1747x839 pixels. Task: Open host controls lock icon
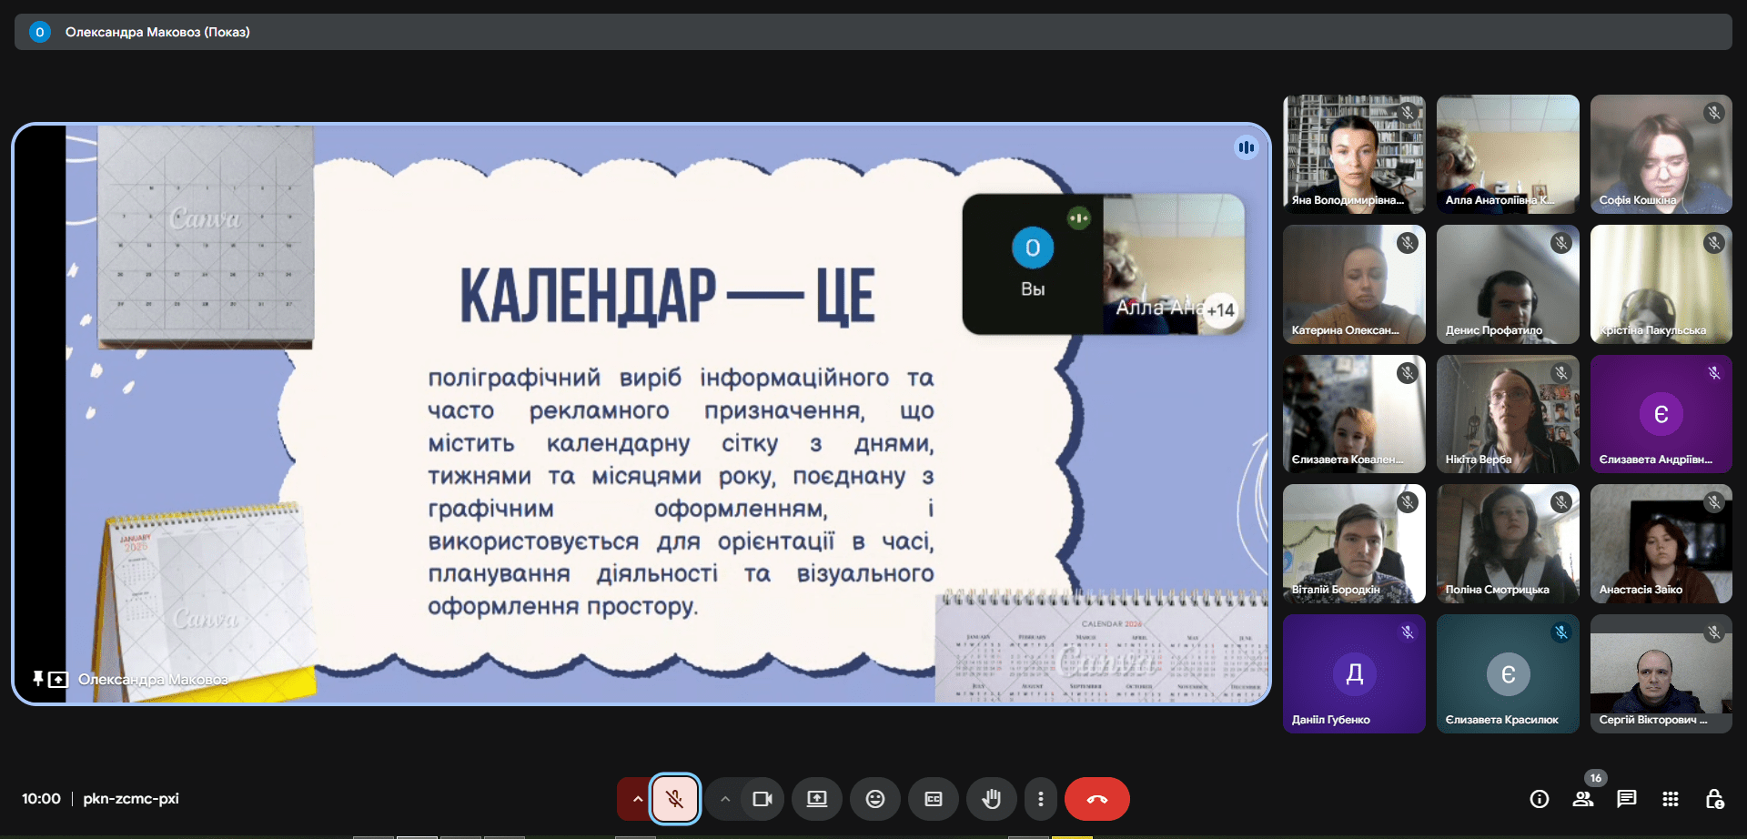click(x=1713, y=799)
